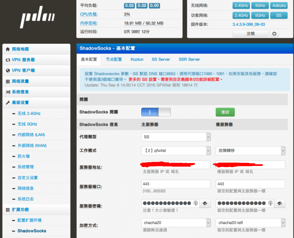Click the generate-password icon in main server password field

point(196,203)
